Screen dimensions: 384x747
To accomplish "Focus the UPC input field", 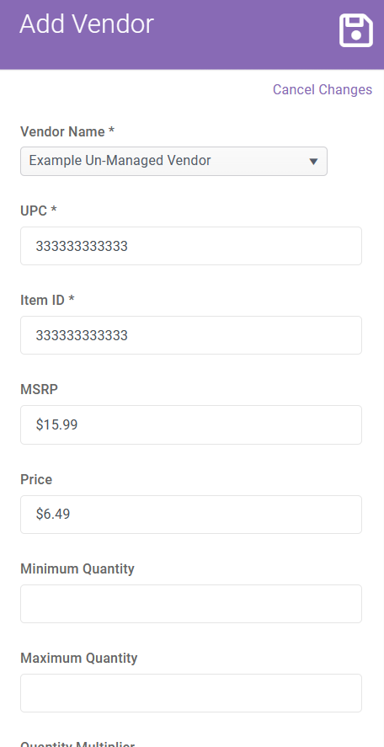I will (x=191, y=246).
